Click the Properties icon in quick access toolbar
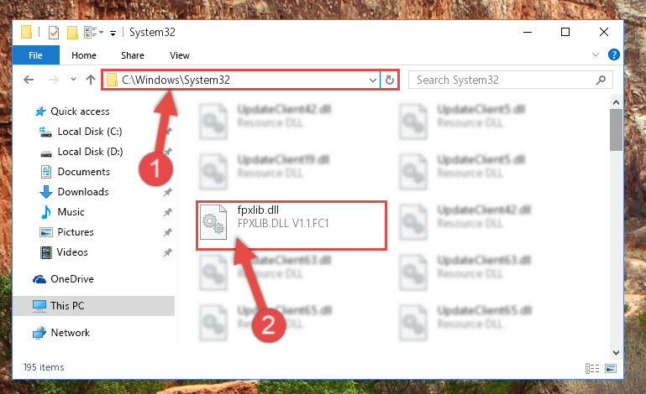646x394 pixels. 54,32
